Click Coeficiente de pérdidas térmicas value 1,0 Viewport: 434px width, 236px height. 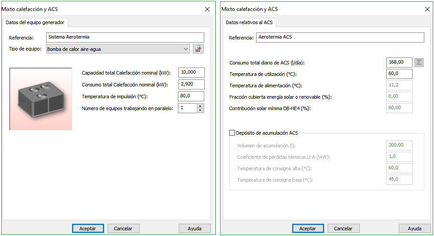click(x=399, y=157)
